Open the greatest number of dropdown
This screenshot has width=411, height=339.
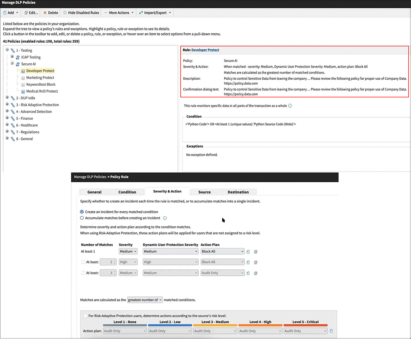(x=145, y=300)
